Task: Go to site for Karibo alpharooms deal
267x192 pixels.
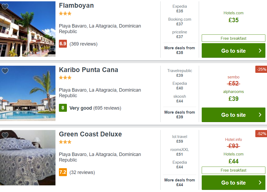Action: click(234, 115)
